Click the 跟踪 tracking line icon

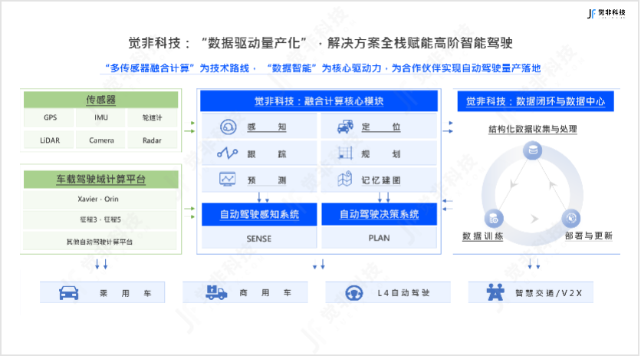[x=227, y=153]
